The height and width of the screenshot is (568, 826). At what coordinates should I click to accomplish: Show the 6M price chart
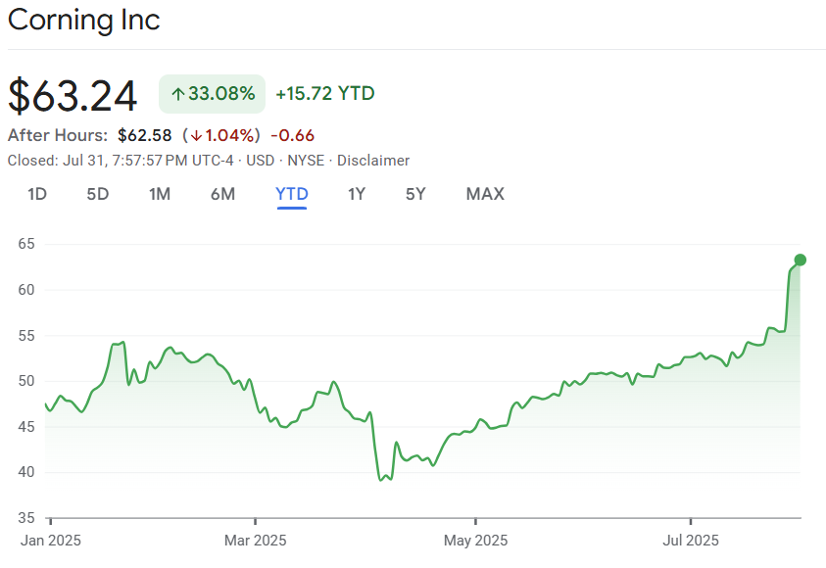(x=222, y=194)
